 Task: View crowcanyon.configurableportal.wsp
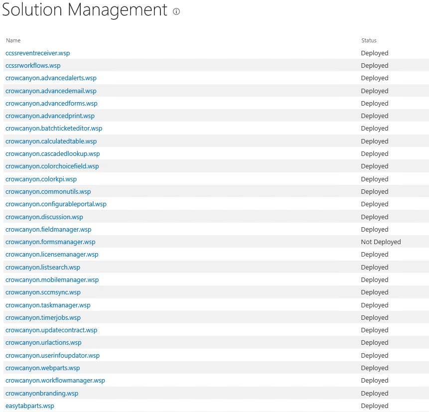click(x=56, y=204)
